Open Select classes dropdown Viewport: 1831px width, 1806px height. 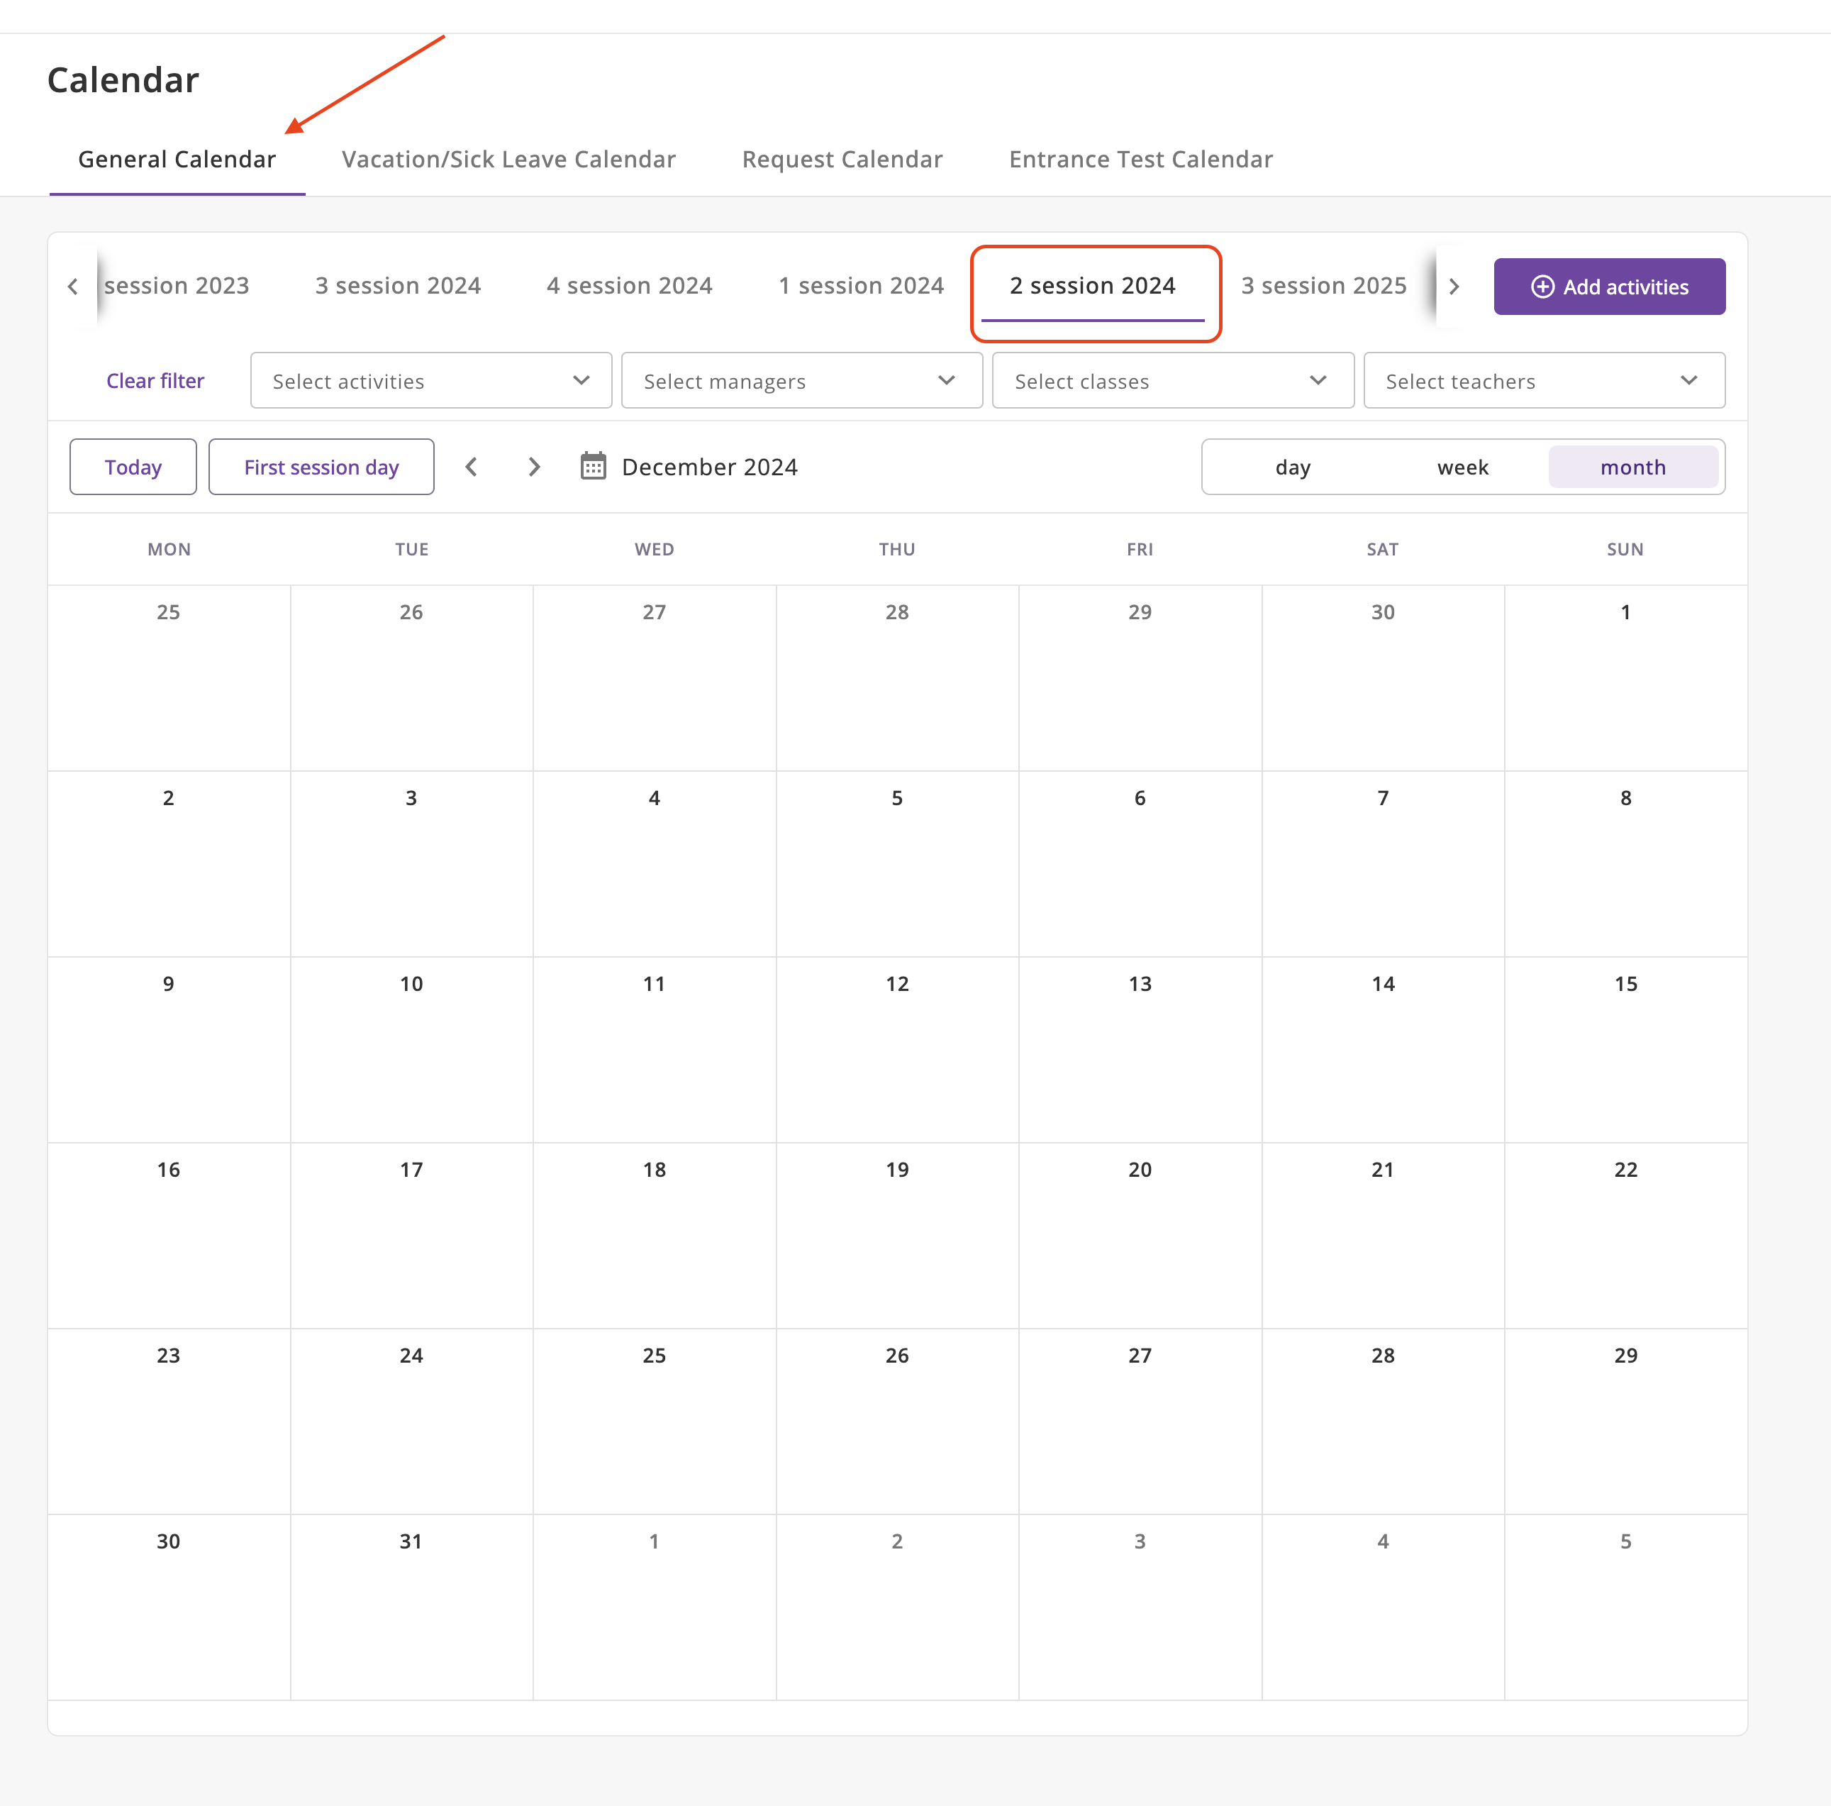[x=1172, y=381]
